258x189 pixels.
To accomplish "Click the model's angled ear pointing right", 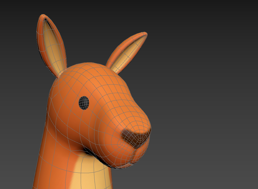I will [x=126, y=53].
